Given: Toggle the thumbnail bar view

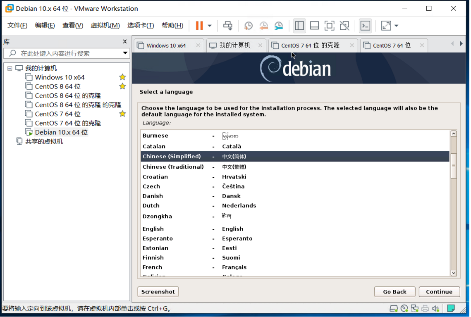Looking at the screenshot, I should pos(314,26).
